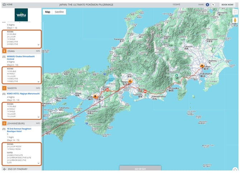
Task: Click the Takamatsu label on the map
Action: (x=63, y=108)
